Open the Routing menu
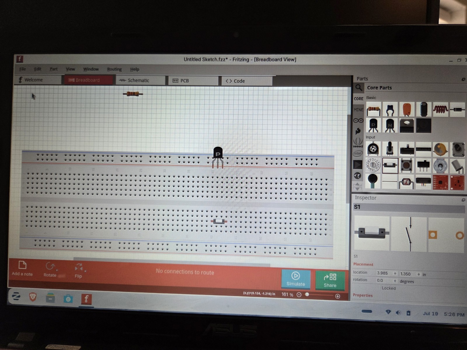467x350 pixels. point(114,69)
